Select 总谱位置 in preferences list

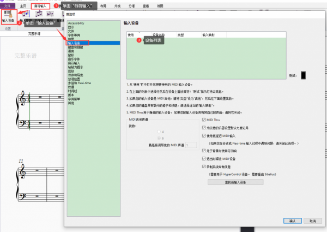74,79
